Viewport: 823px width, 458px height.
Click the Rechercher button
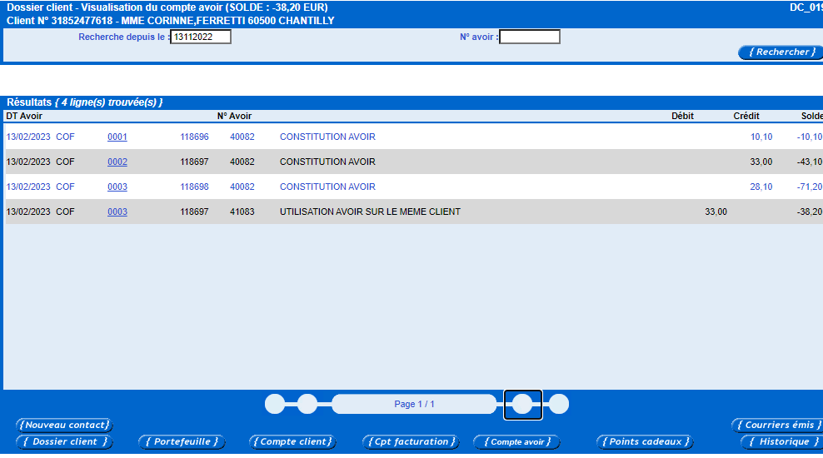click(781, 52)
